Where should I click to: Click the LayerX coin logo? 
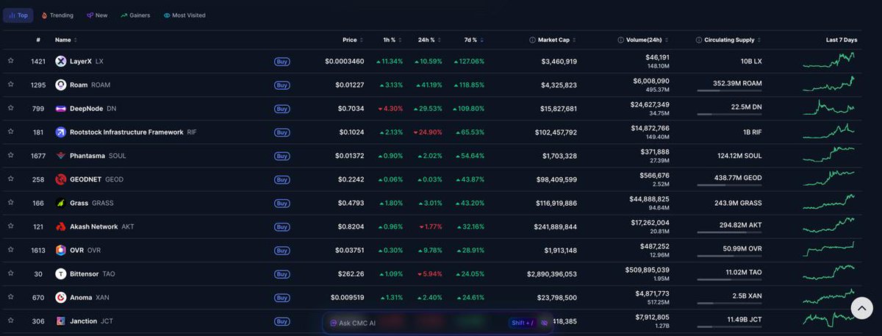click(61, 61)
